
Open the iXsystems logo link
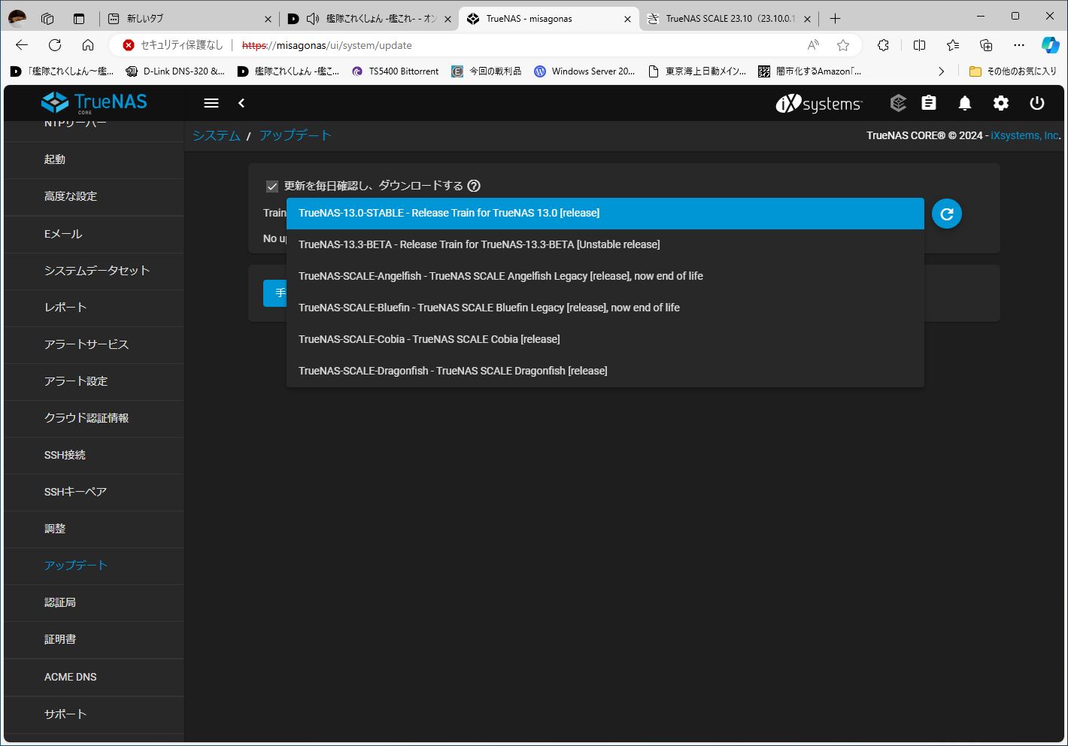(819, 104)
